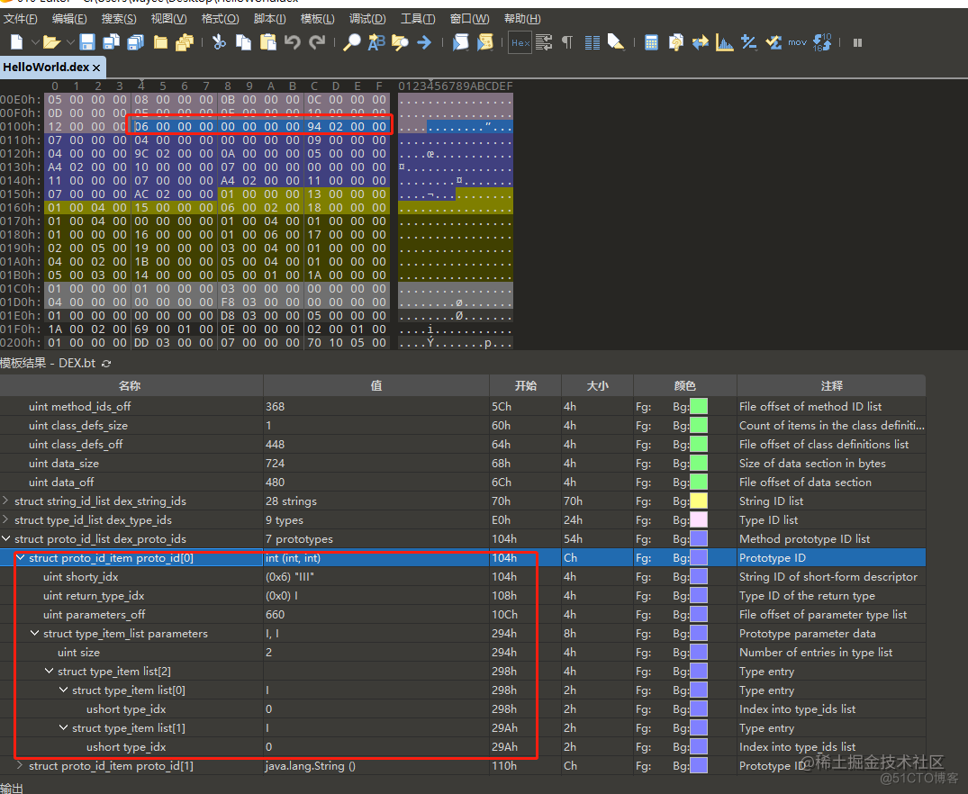Open Find in Files (folder with magnifier)
The height and width of the screenshot is (794, 968).
(x=400, y=42)
